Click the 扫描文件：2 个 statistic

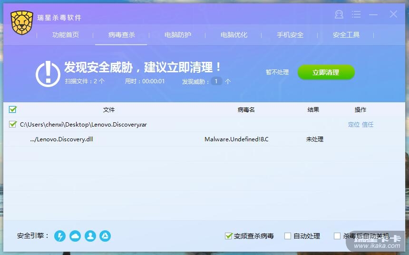click(x=85, y=81)
